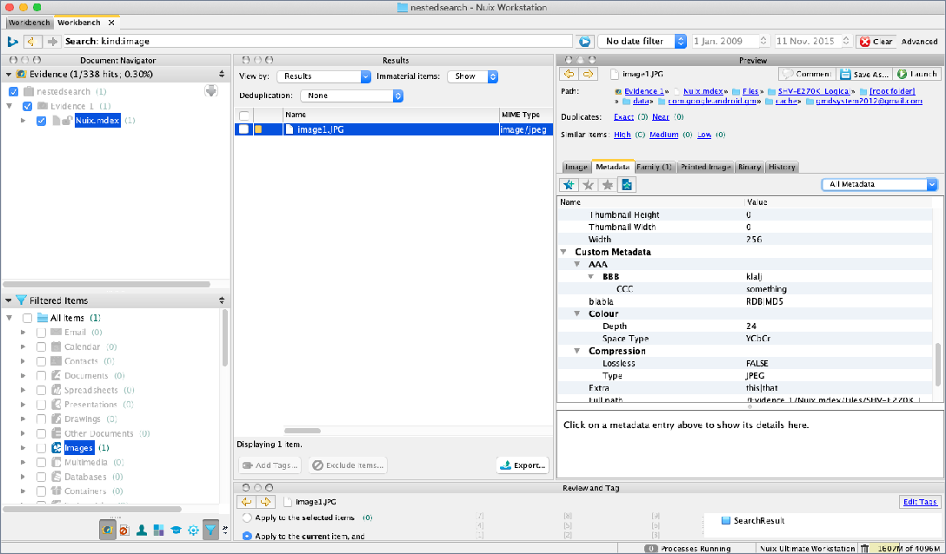The height and width of the screenshot is (554, 946).
Task: Open the Excluded items filter icon
Action: 124,530
